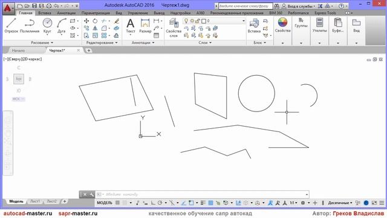Toggle lineweight display in status bar

click(x=203, y=203)
